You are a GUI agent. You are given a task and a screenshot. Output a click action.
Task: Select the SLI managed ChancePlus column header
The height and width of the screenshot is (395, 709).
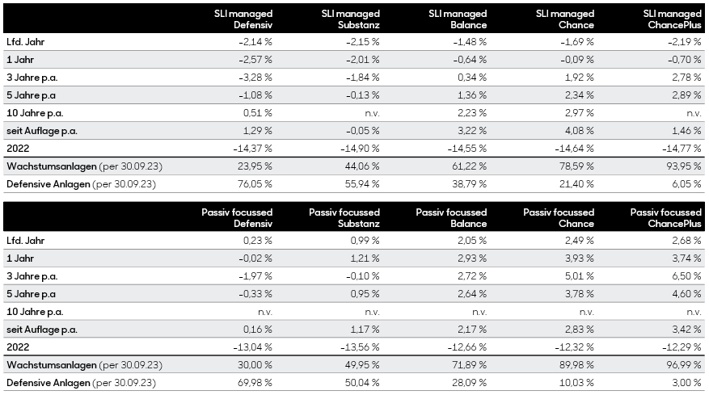673,19
